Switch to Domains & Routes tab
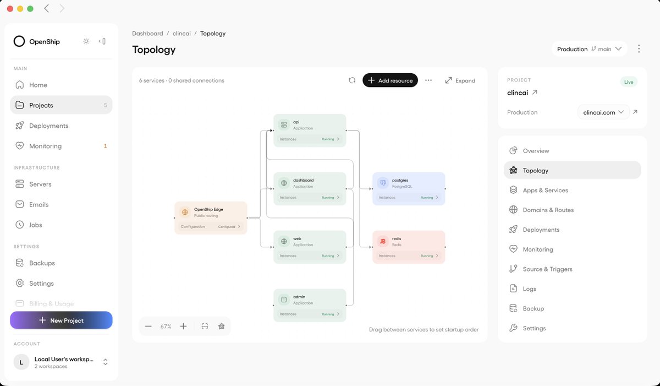660x386 pixels. coord(572,210)
